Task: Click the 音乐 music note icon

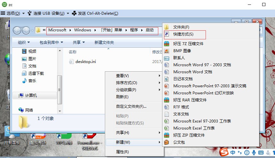Action: click(x=24, y=81)
